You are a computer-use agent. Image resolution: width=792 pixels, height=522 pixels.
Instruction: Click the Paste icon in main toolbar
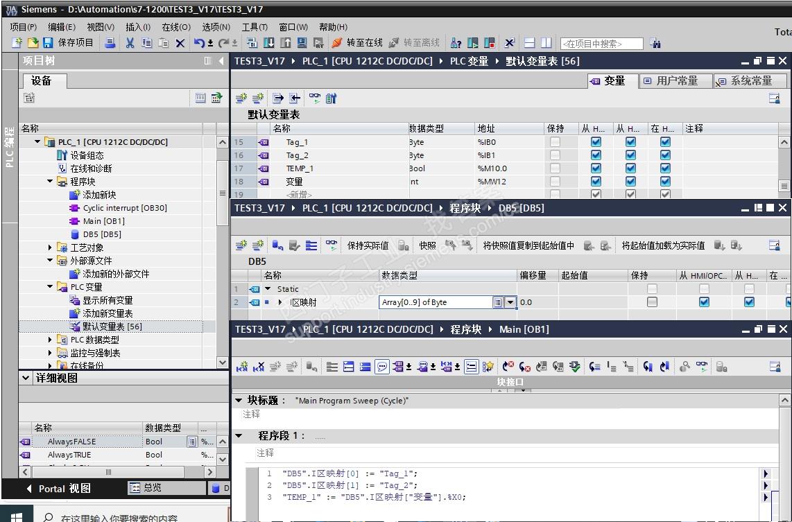[x=163, y=43]
